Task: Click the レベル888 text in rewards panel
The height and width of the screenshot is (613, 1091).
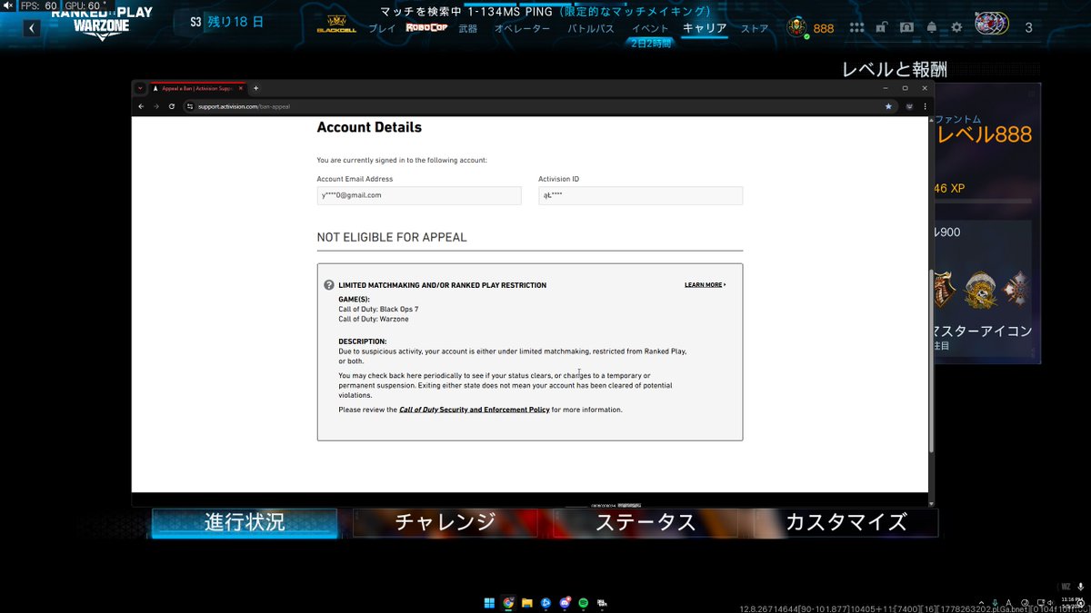Action: click(985, 135)
